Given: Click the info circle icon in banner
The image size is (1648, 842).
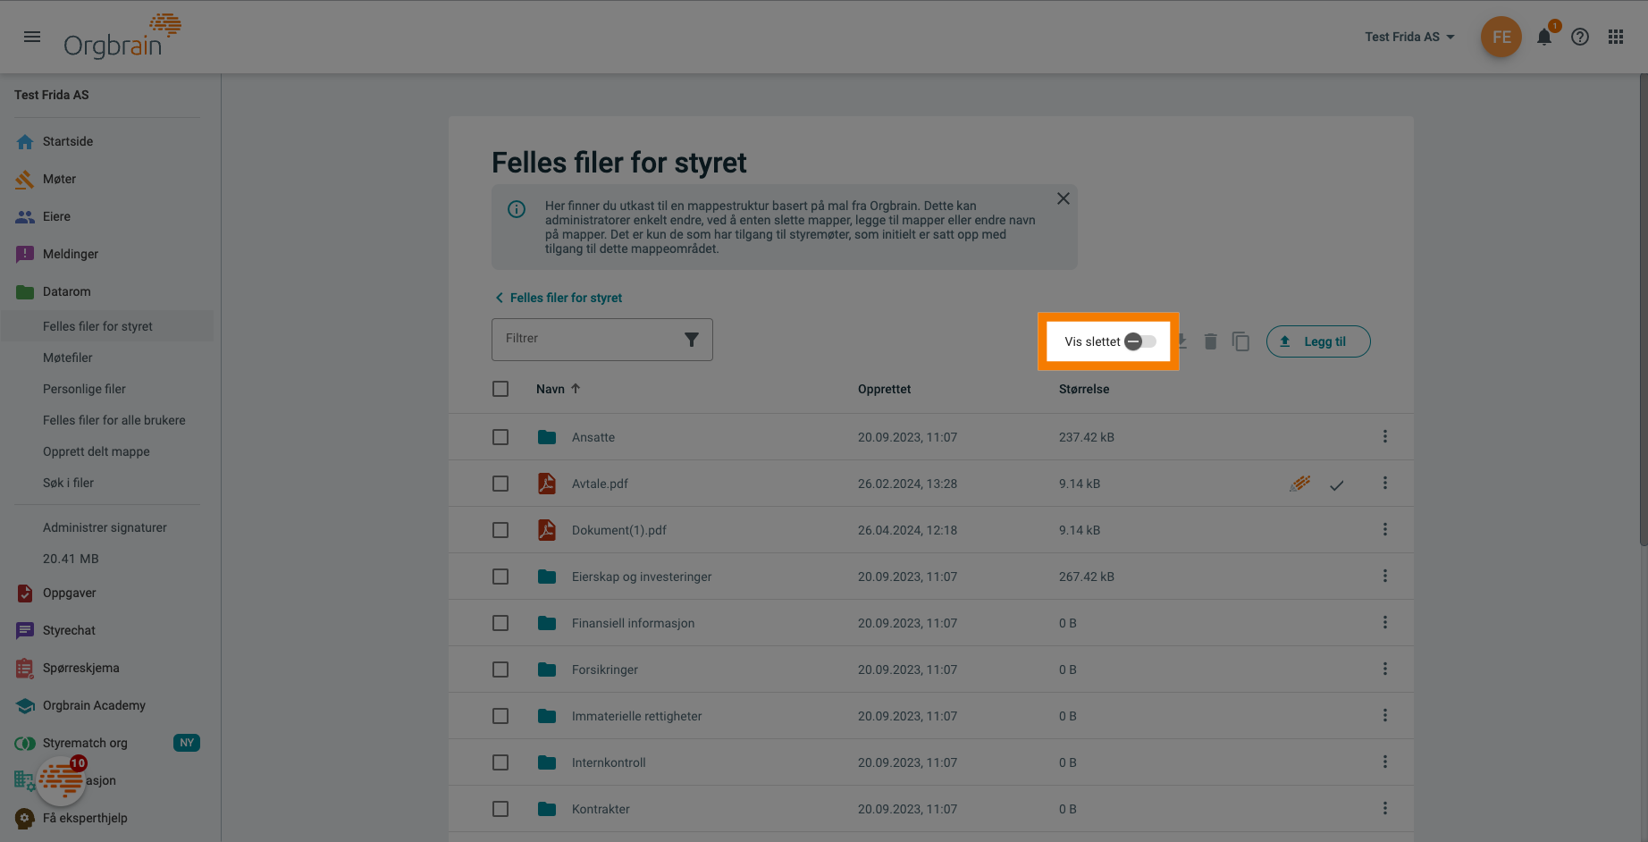Looking at the screenshot, I should 517,209.
